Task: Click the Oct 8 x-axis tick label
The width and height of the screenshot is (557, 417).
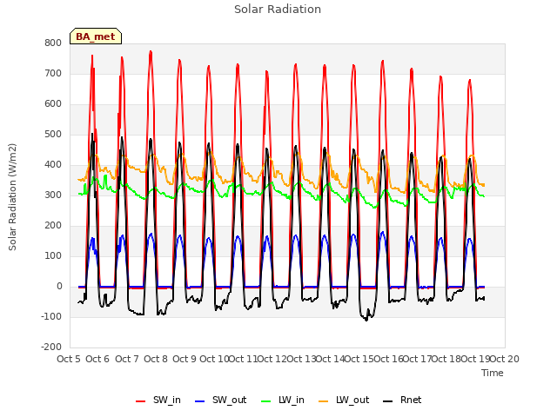Action: (156, 359)
